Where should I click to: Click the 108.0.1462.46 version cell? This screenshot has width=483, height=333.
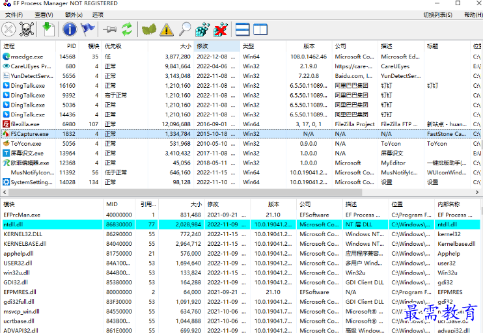point(309,57)
